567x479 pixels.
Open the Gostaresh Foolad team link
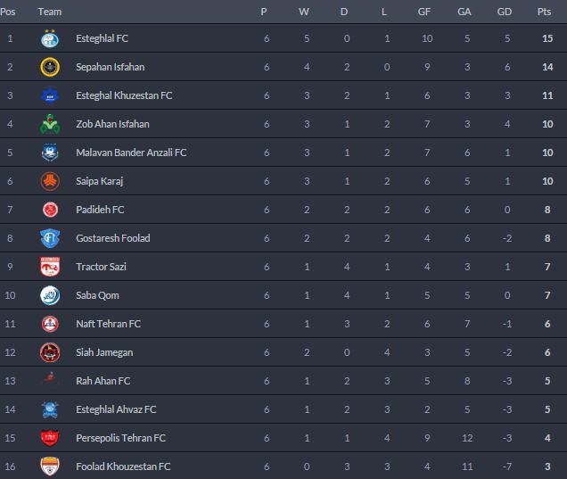pos(113,238)
